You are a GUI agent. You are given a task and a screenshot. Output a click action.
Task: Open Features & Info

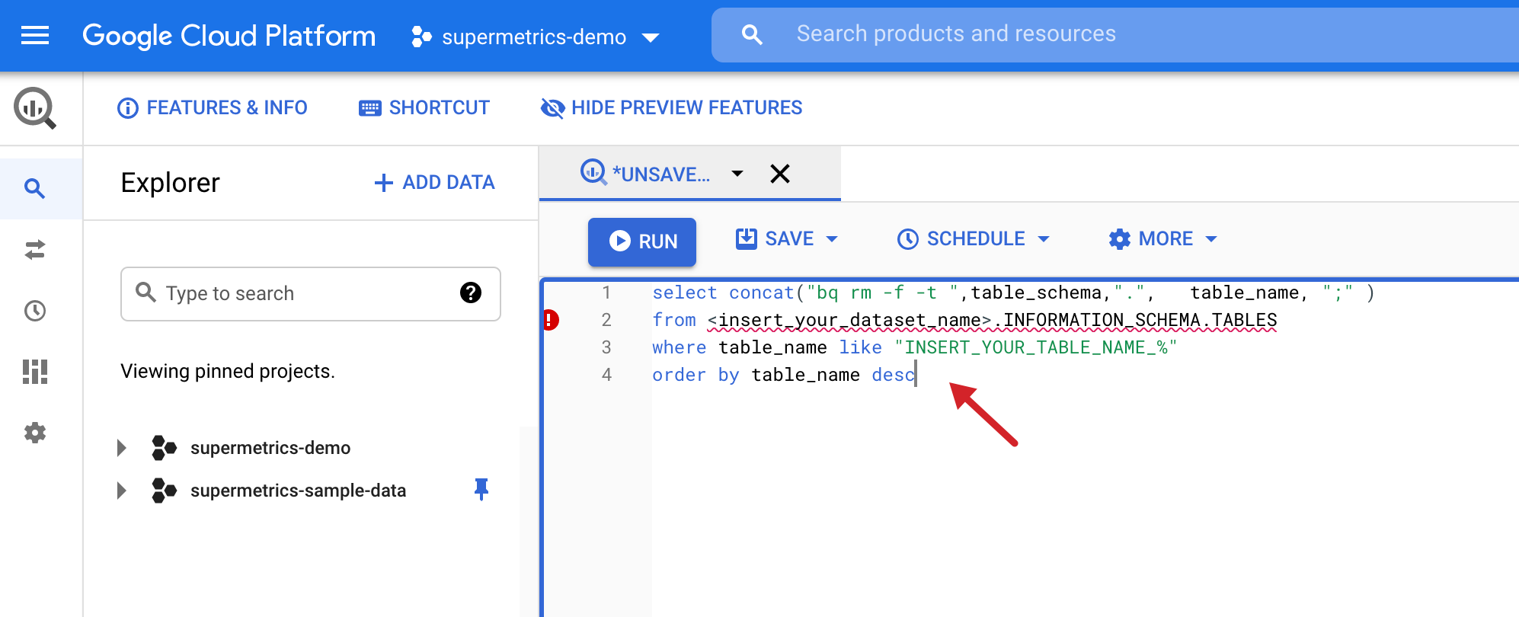click(x=213, y=108)
